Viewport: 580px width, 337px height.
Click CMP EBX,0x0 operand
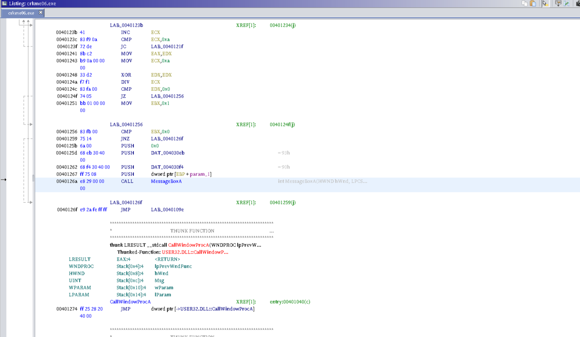pos(160,131)
